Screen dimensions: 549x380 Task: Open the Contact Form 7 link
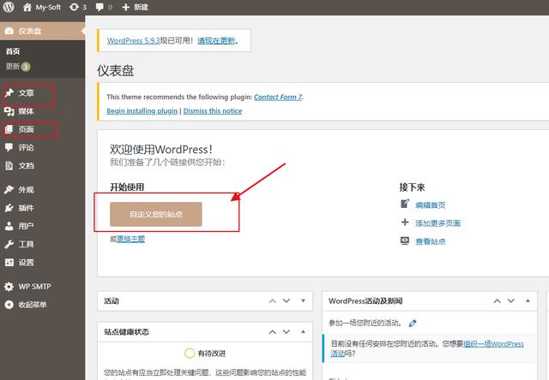click(278, 97)
